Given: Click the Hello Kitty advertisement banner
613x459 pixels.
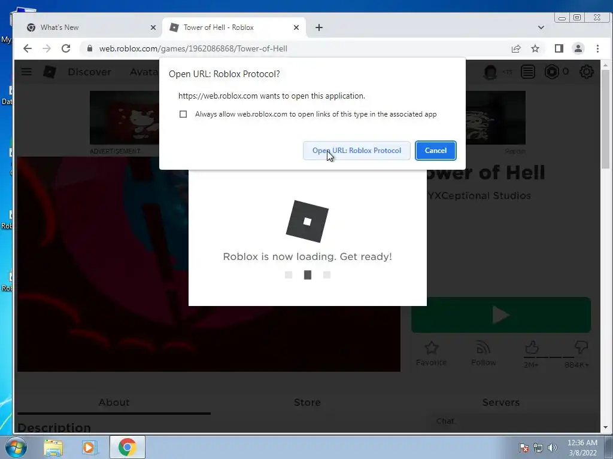Looking at the screenshot, I should pyautogui.click(x=125, y=118).
